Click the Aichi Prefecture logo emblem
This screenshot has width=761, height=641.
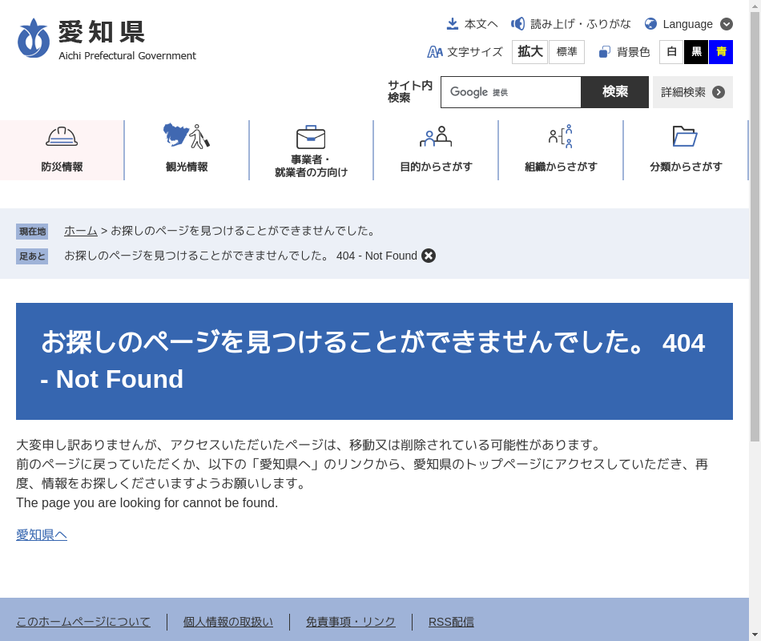point(34,38)
